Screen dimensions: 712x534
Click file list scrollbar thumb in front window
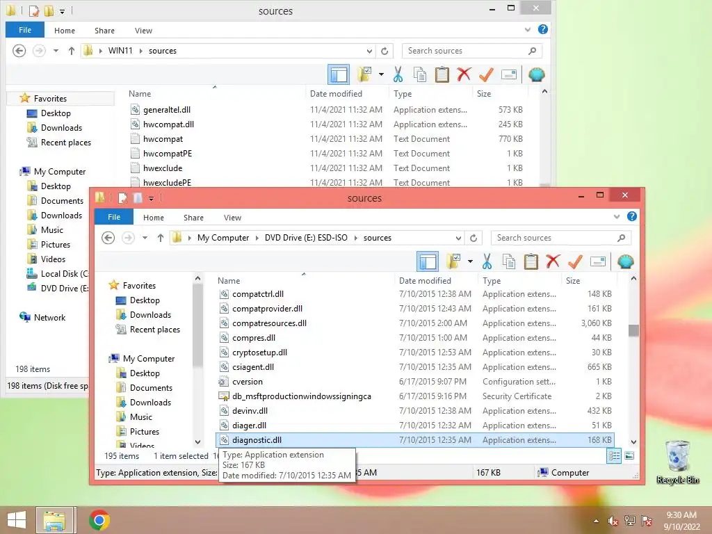coord(633,330)
